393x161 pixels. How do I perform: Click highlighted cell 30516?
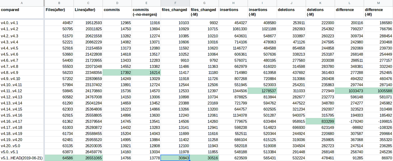(x=204, y=158)
